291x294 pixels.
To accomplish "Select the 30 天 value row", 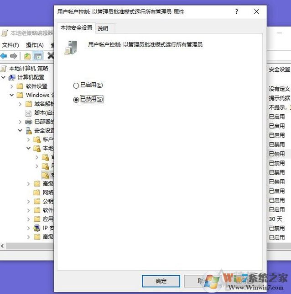I will (275, 219).
